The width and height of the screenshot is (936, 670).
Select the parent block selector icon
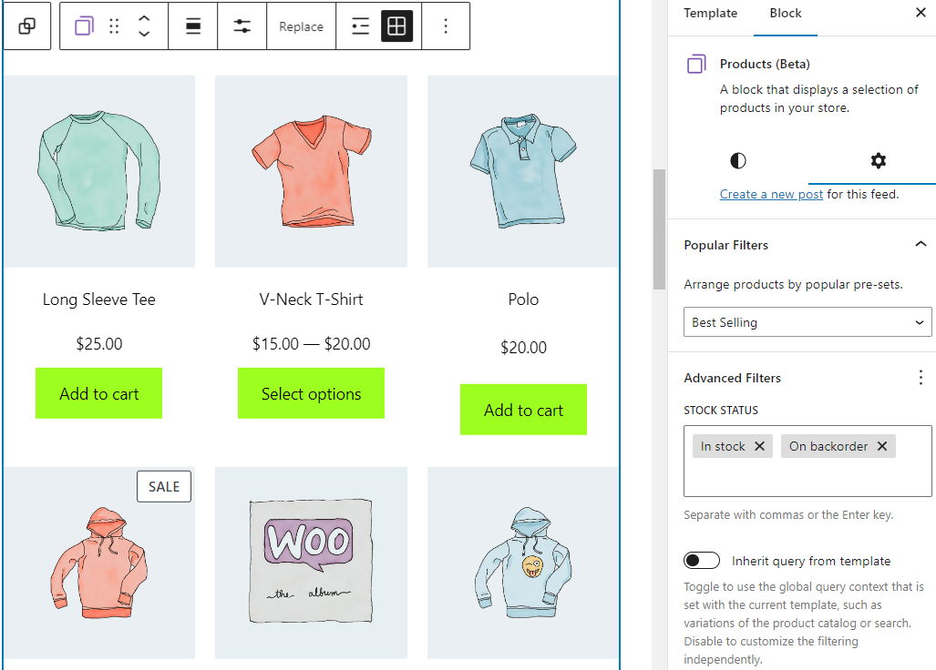(26, 25)
